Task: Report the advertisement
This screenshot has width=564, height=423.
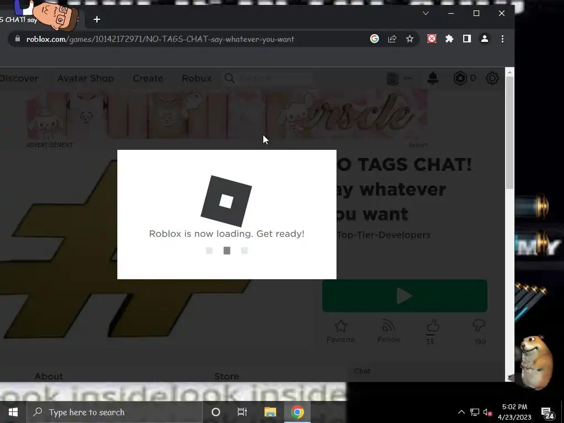Action: pos(418,145)
